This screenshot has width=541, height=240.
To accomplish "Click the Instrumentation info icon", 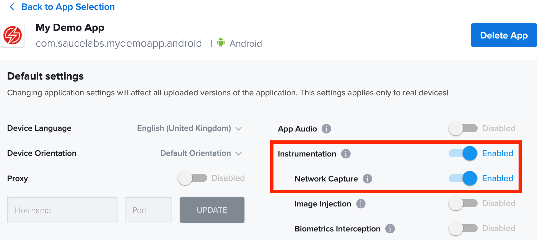I will 346,154.
